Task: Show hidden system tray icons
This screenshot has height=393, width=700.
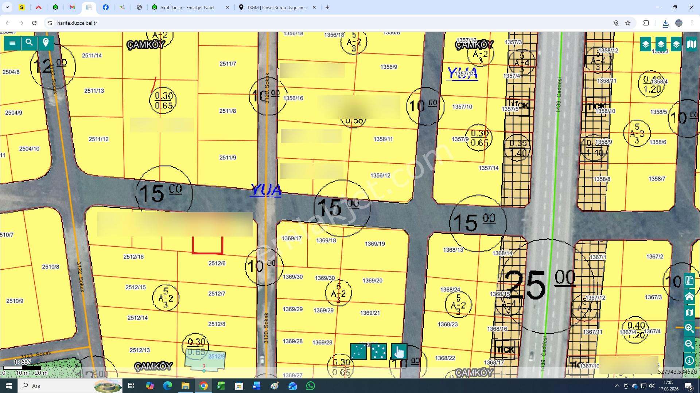Action: [x=617, y=386]
